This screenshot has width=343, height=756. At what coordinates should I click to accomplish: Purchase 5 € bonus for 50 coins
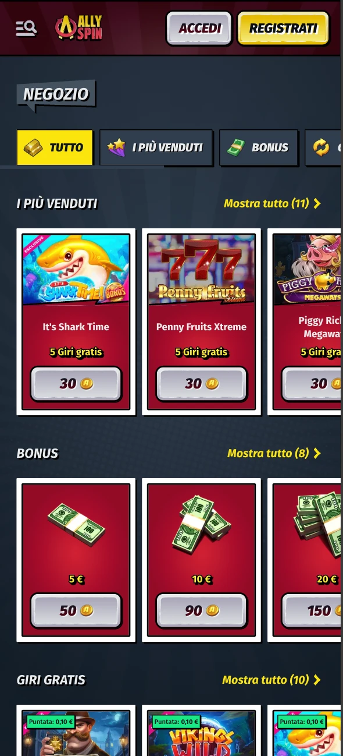click(x=76, y=610)
